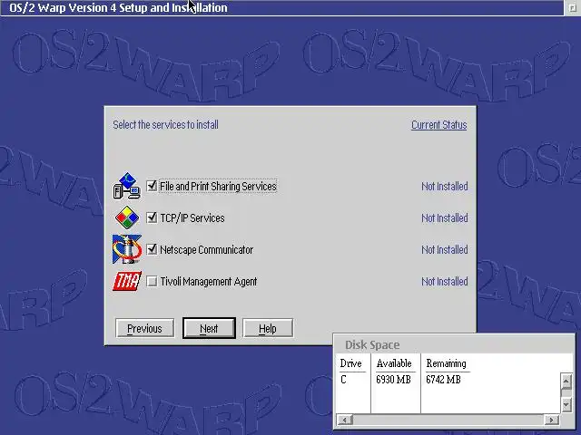The height and width of the screenshot is (435, 581).
Task: Uncheck the Netscape Communicator checkbox
Action: 152,249
